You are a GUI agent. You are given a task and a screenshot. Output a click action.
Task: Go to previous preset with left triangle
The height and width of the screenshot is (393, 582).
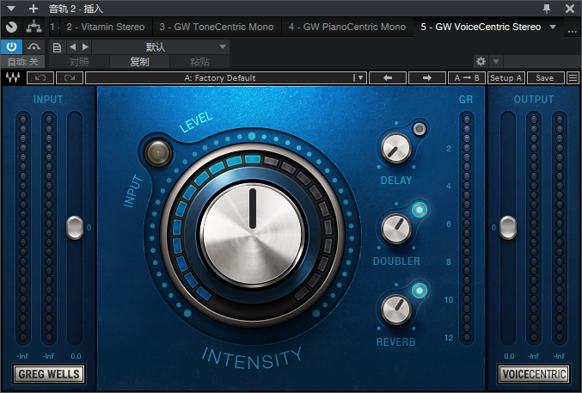point(73,46)
